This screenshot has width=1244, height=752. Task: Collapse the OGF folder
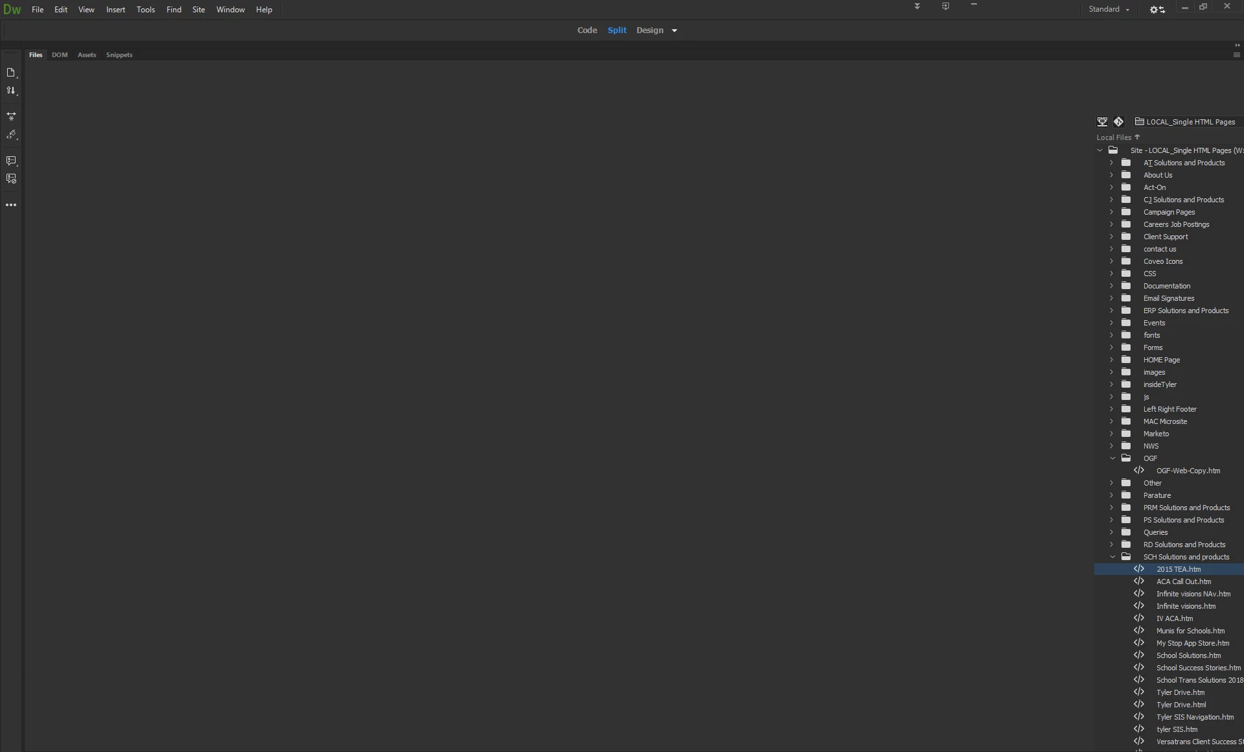[x=1113, y=458]
